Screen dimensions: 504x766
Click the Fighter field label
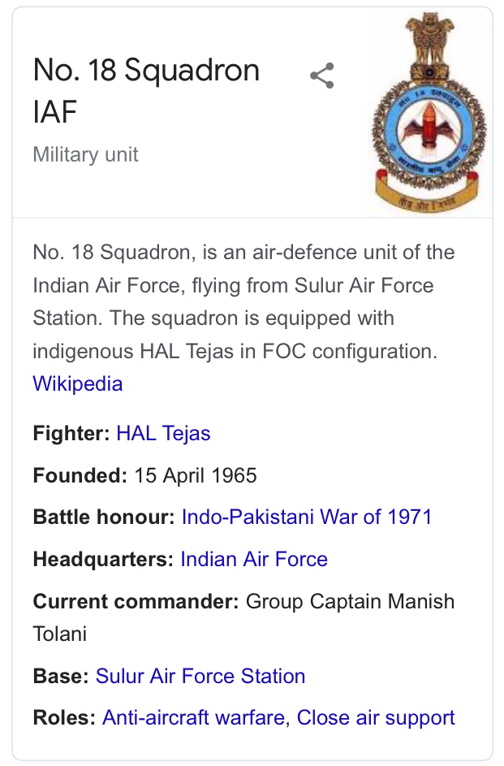click(x=71, y=433)
